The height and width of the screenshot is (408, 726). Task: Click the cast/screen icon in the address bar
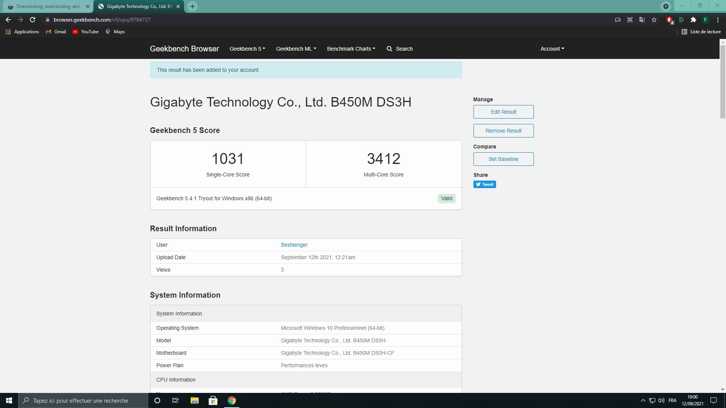pos(618,20)
